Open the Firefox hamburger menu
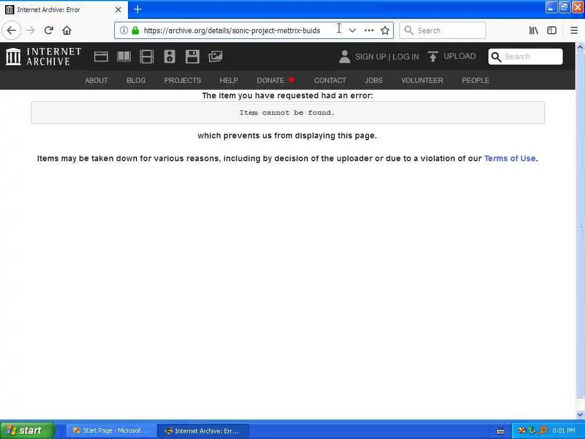Image resolution: width=585 pixels, height=439 pixels. pyautogui.click(x=574, y=30)
